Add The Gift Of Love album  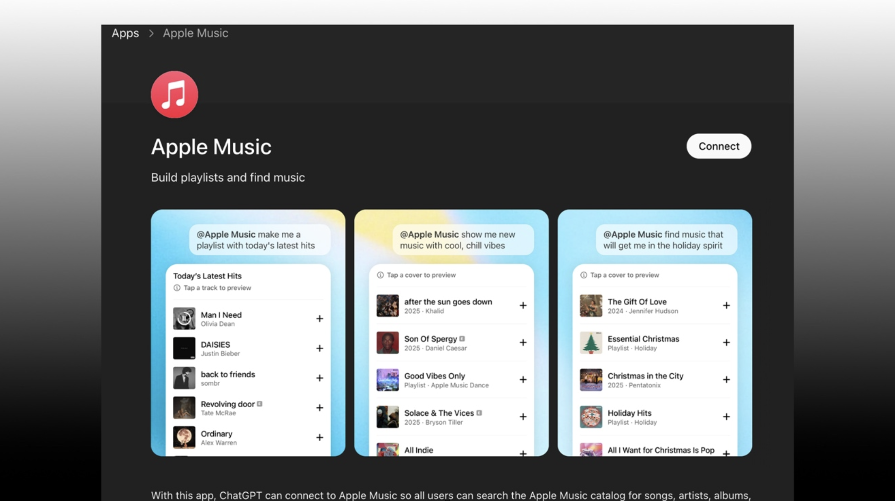pos(726,305)
